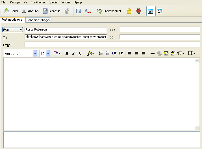Insert a horizontal line
202x149 pixels.
pos(152,53)
